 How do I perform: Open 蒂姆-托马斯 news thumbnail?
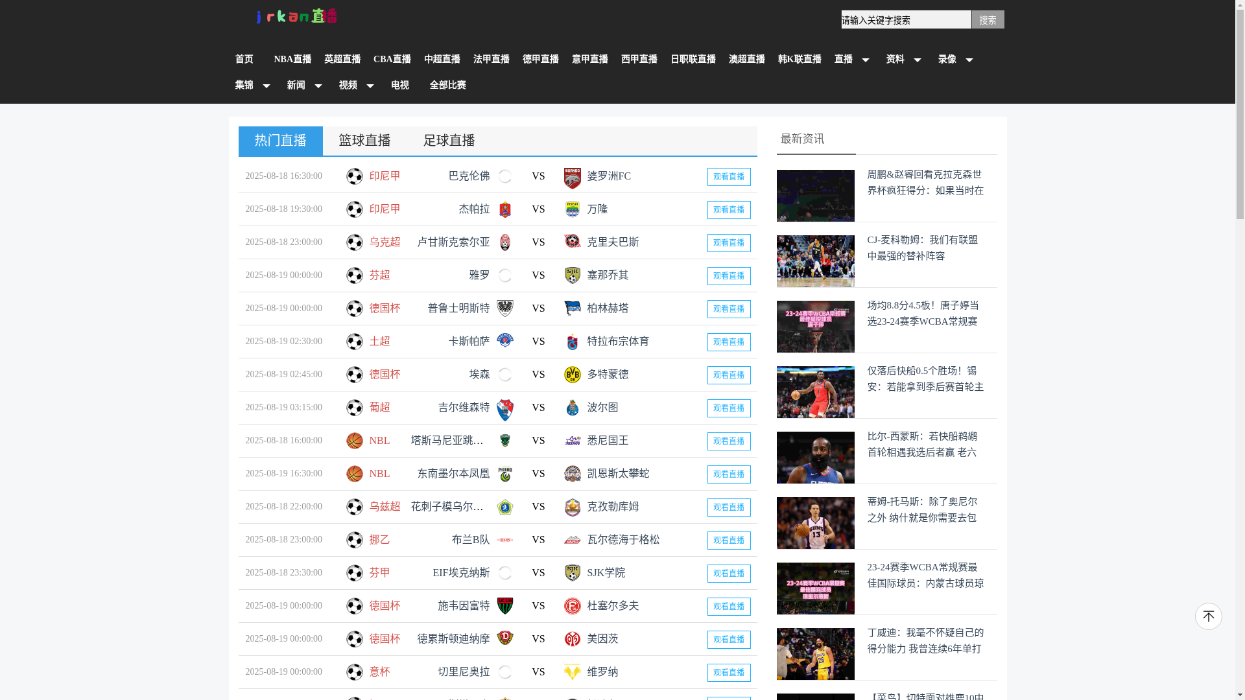pyautogui.click(x=815, y=523)
